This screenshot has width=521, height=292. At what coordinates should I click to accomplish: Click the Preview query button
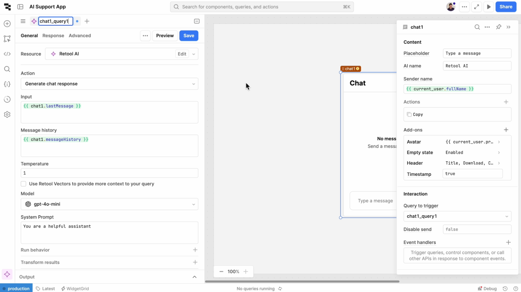[165, 36]
